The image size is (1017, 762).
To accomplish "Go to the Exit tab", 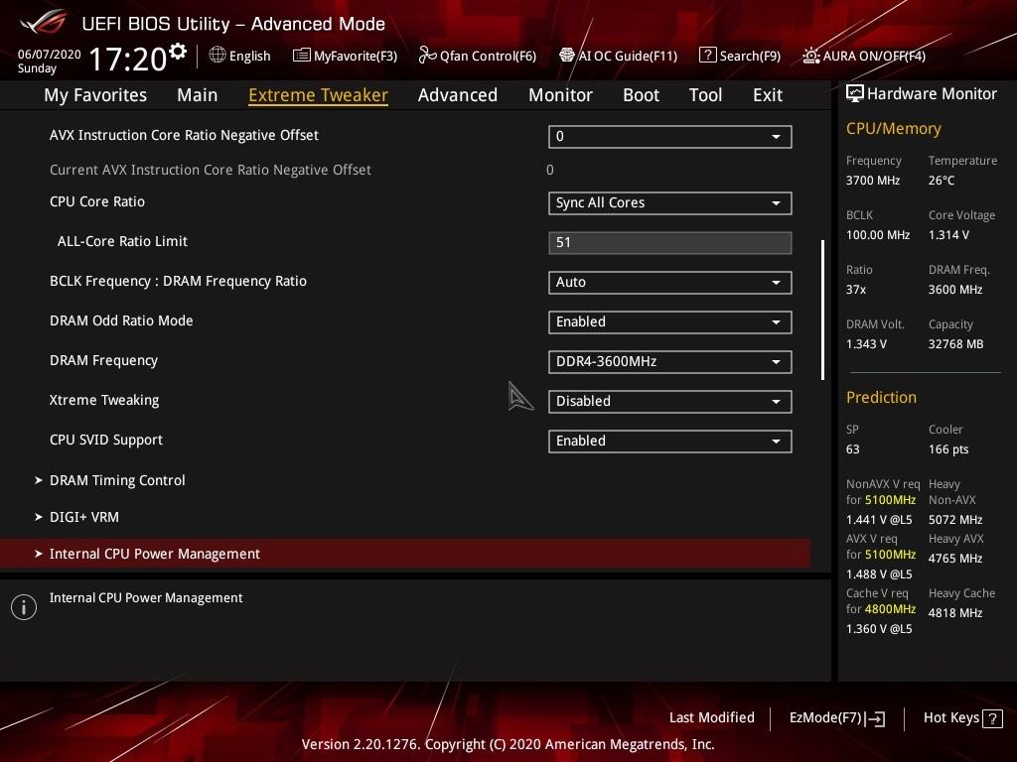I will click(768, 95).
